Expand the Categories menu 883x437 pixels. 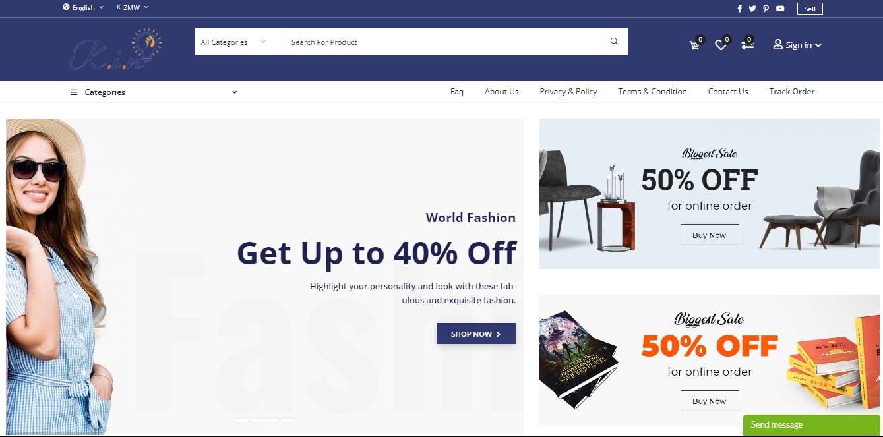pyautogui.click(x=154, y=92)
